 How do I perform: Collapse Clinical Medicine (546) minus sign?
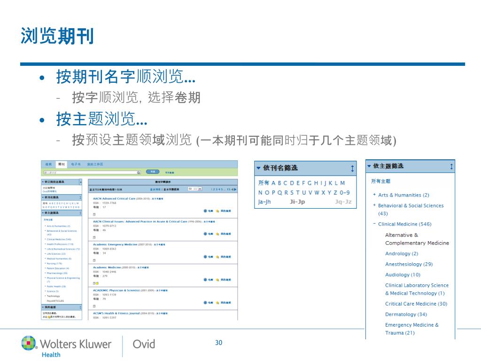(x=374, y=224)
